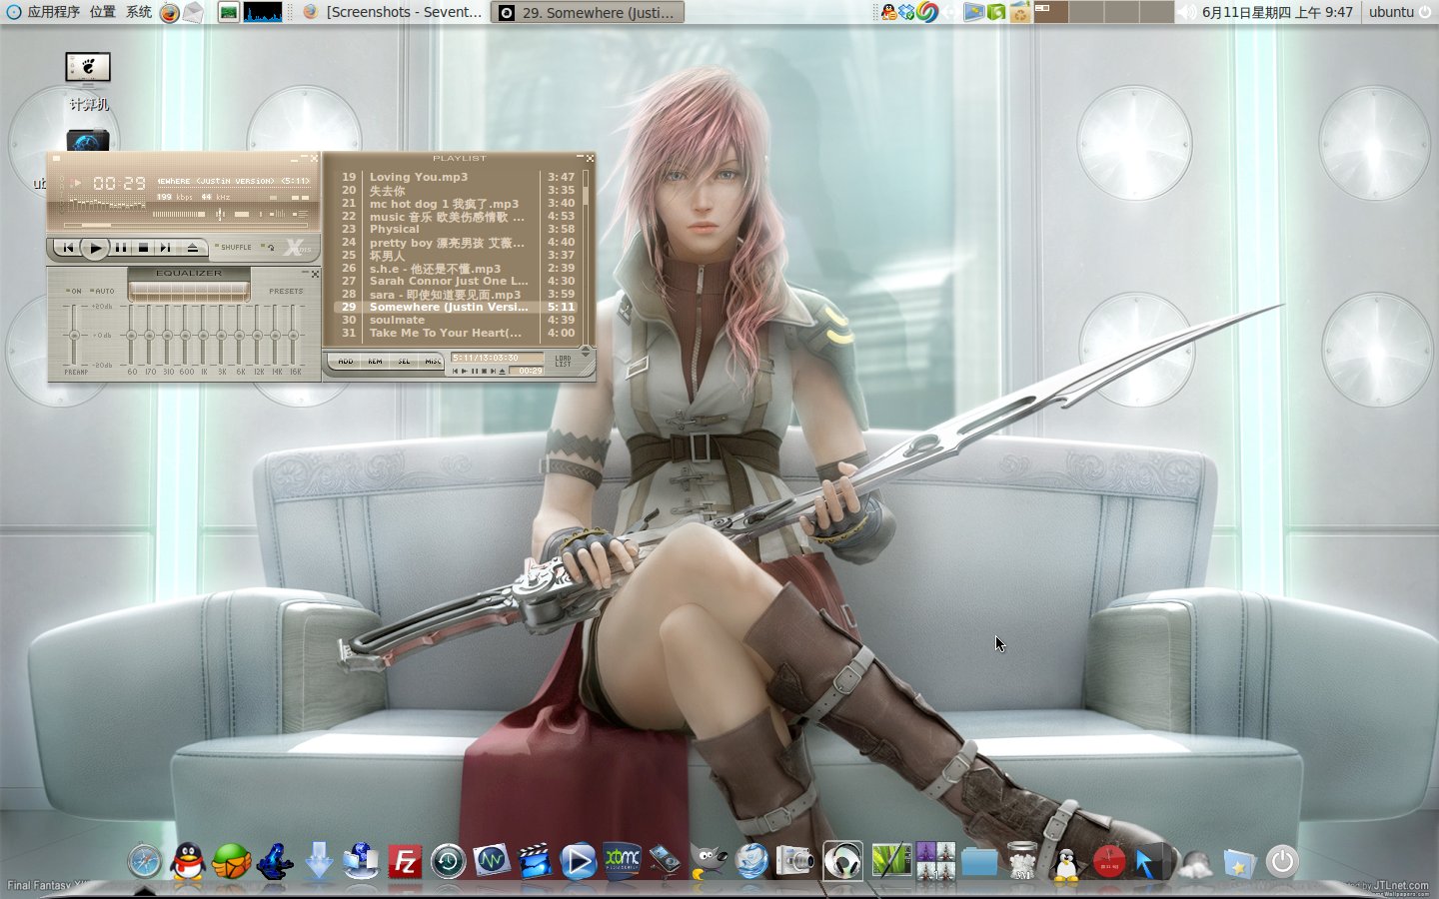Open Computer (计算机) desktop icon
Screen dimensions: 1439x899
click(x=88, y=82)
